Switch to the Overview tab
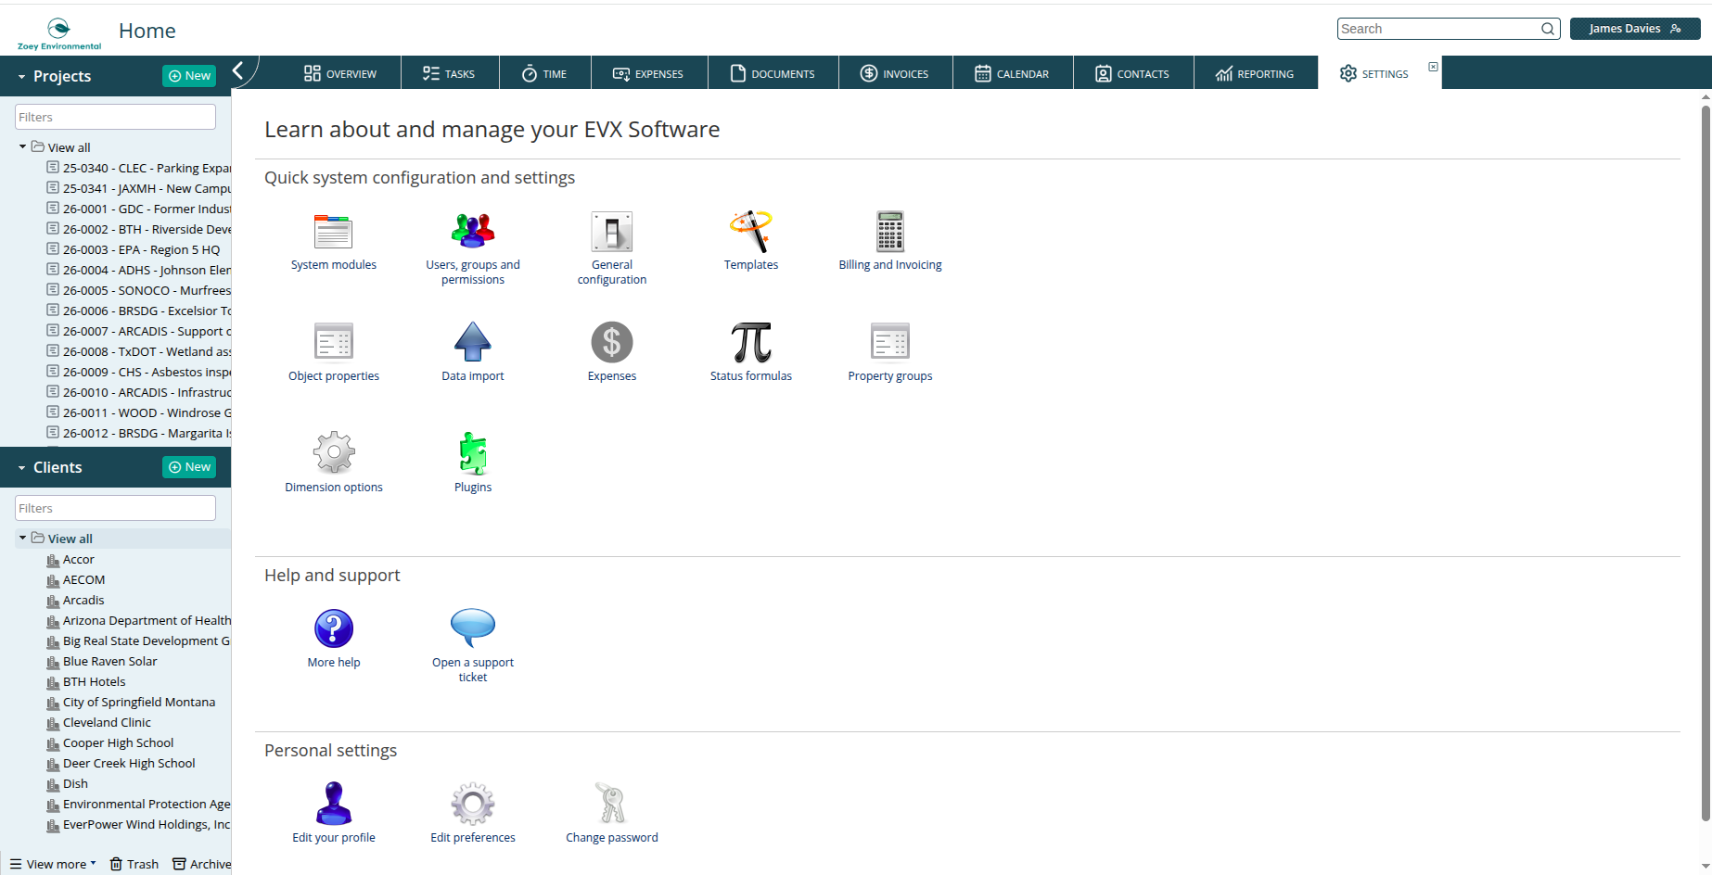 pyautogui.click(x=340, y=73)
